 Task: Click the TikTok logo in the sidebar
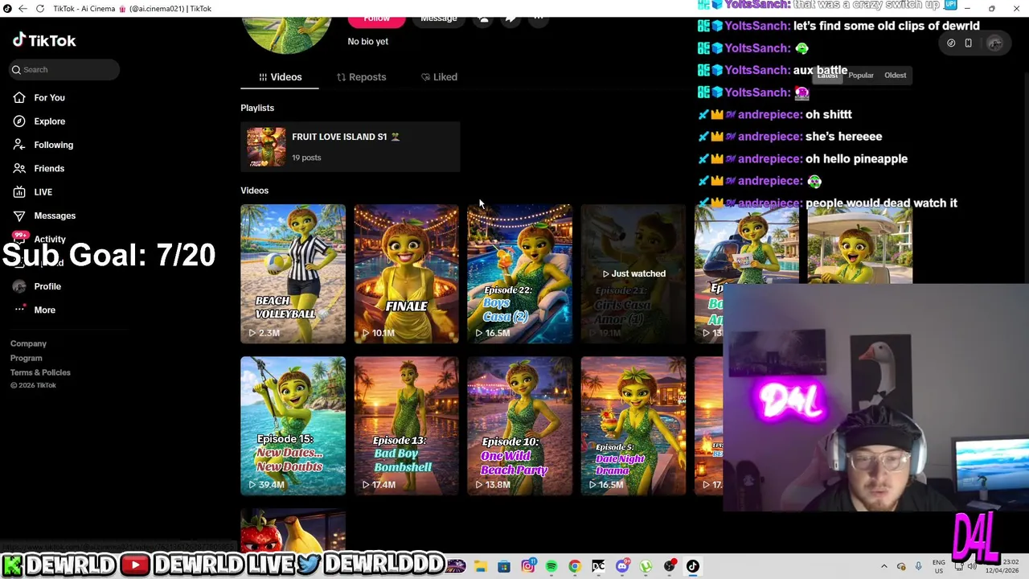pyautogui.click(x=44, y=40)
